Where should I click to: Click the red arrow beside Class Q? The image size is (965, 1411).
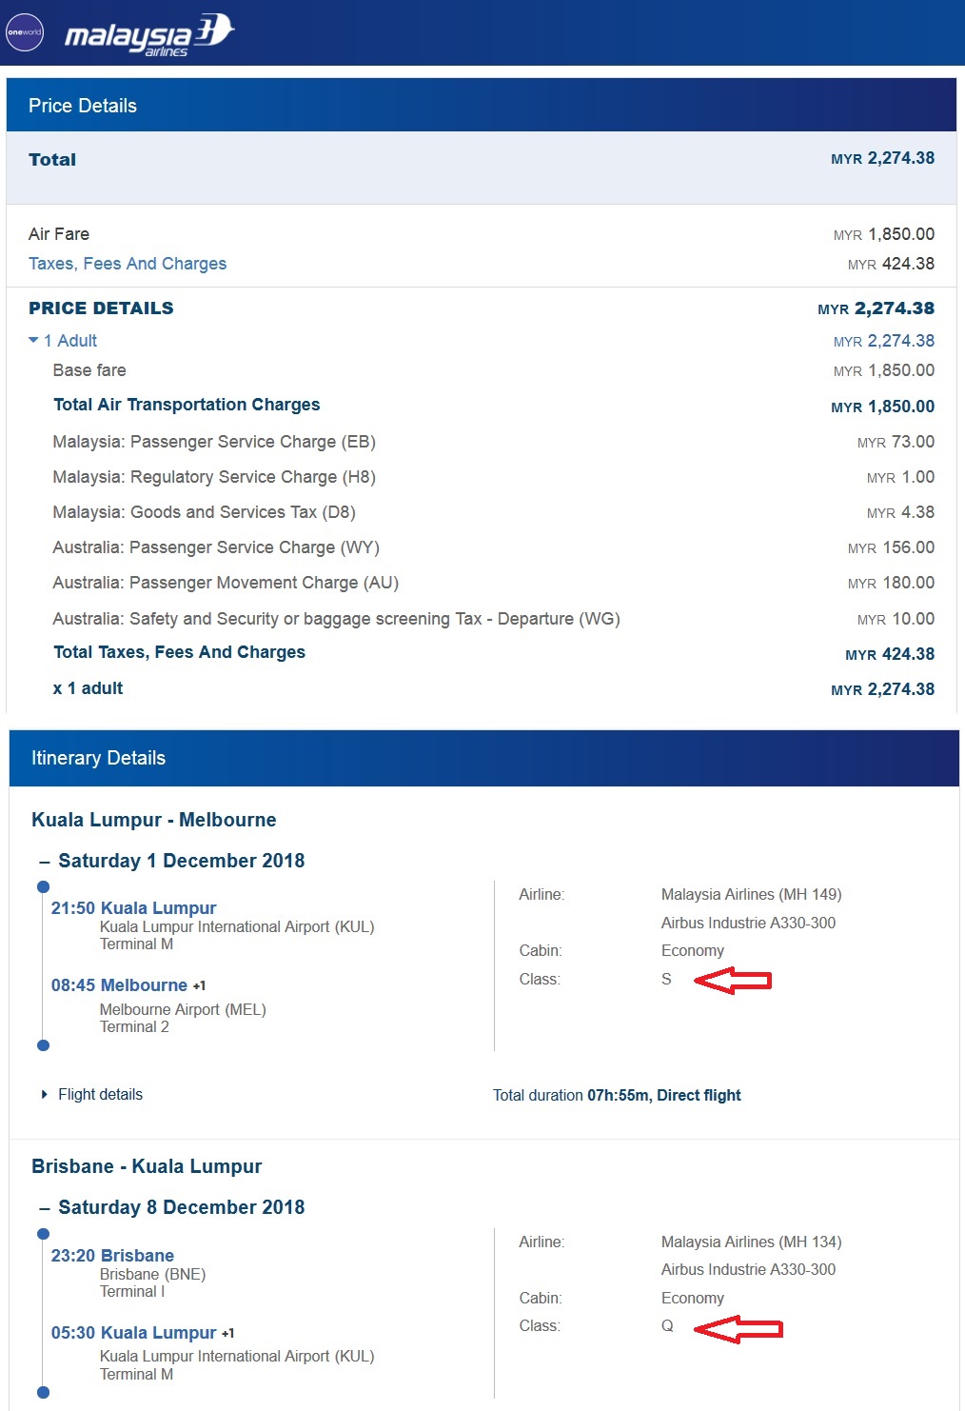pos(738,1328)
